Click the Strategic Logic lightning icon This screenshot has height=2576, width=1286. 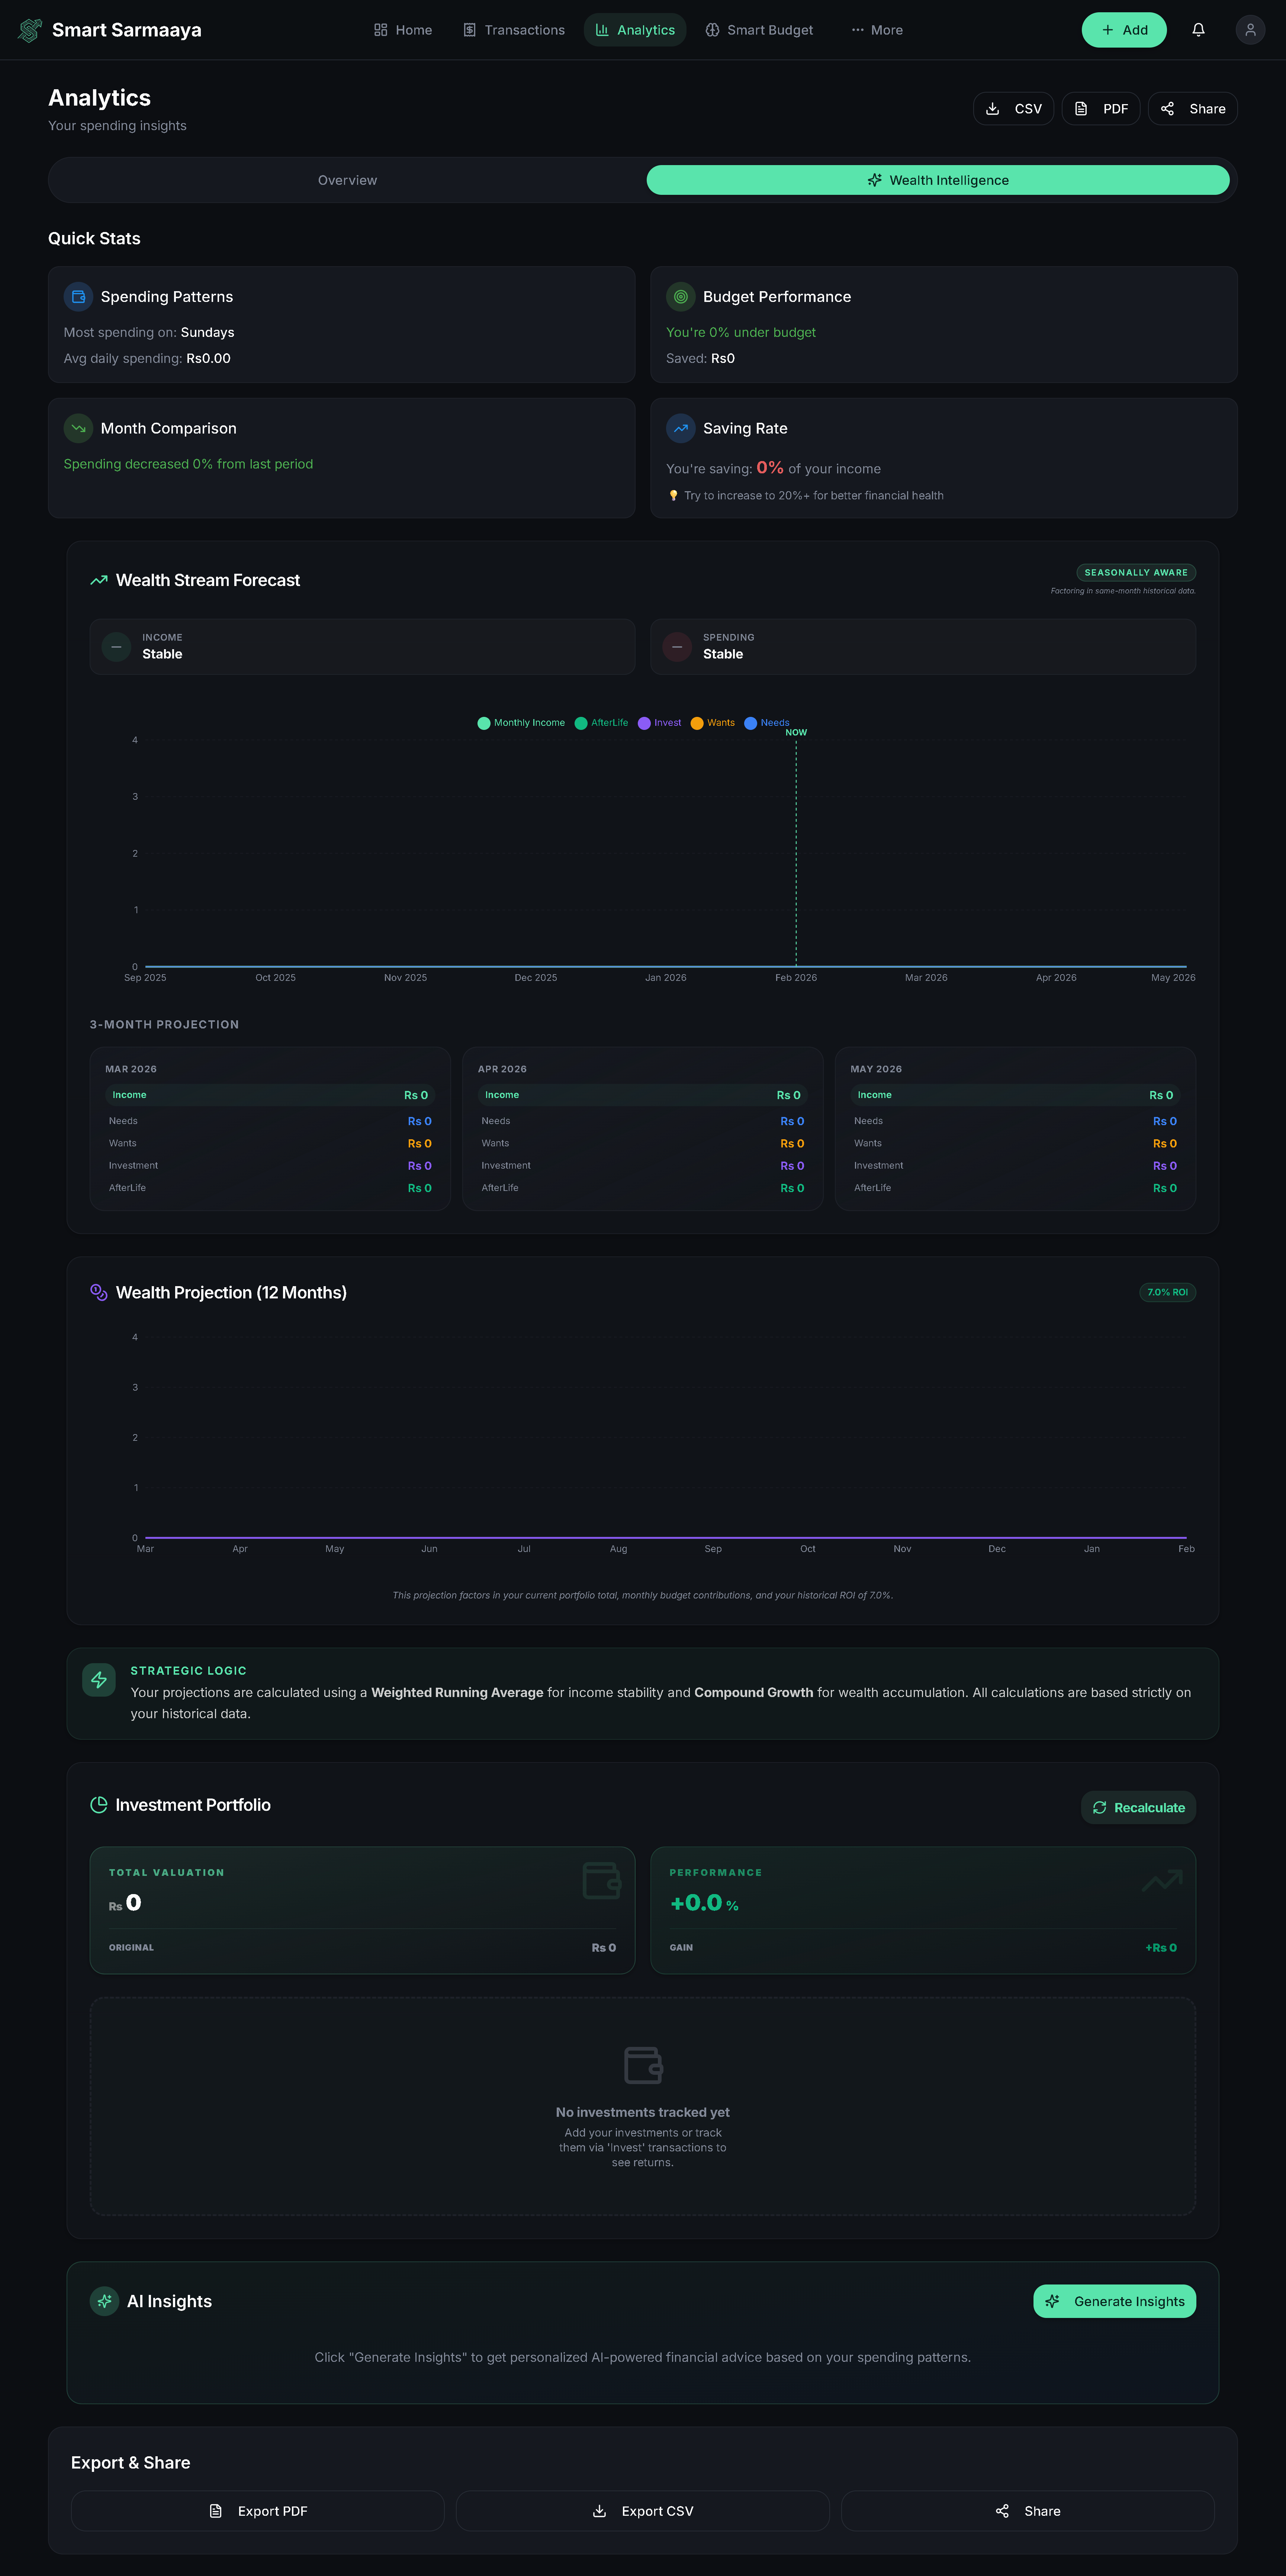(99, 1680)
